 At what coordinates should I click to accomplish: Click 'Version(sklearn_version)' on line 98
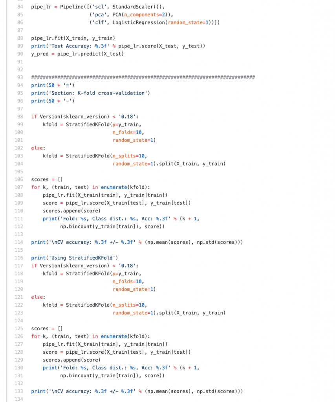click(75, 117)
